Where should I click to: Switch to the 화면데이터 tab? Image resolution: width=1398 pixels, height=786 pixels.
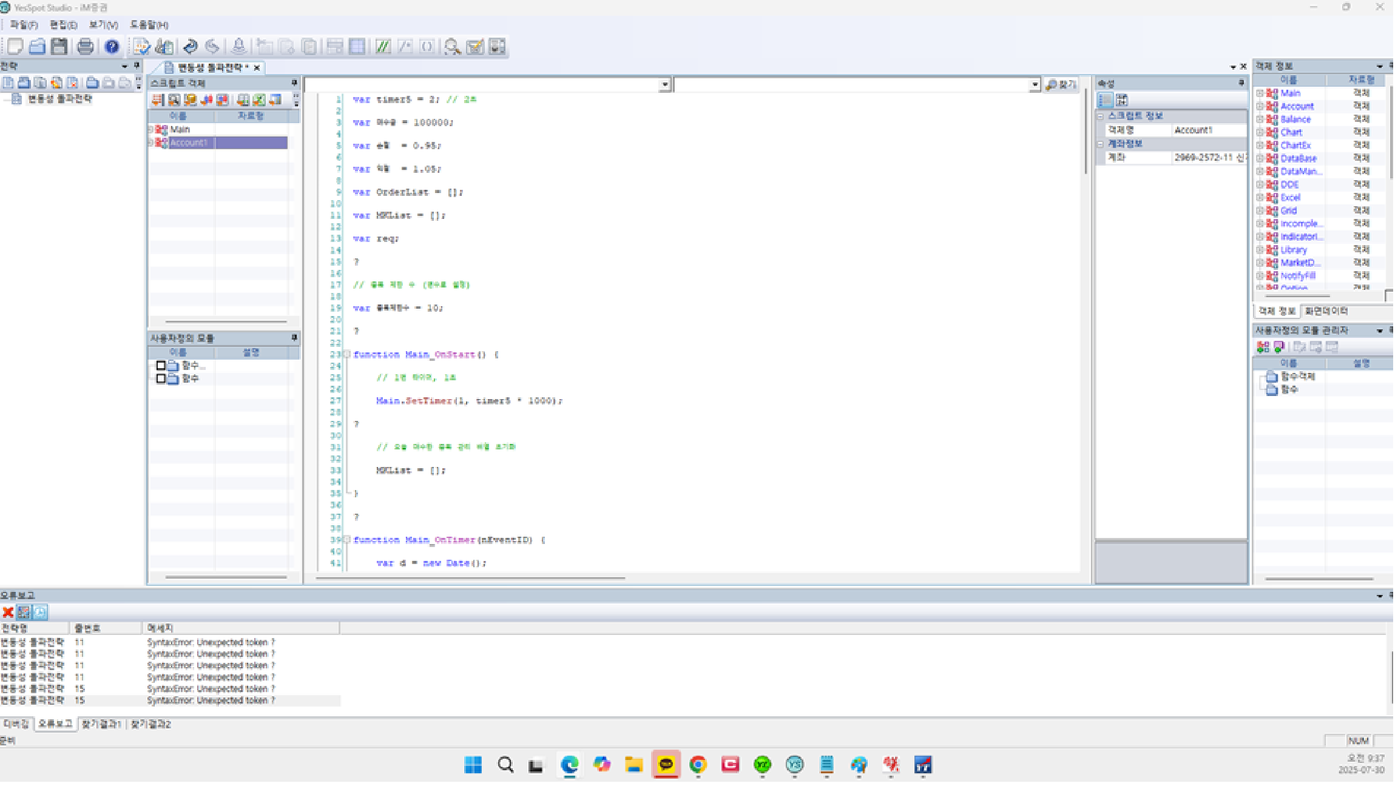coord(1326,311)
